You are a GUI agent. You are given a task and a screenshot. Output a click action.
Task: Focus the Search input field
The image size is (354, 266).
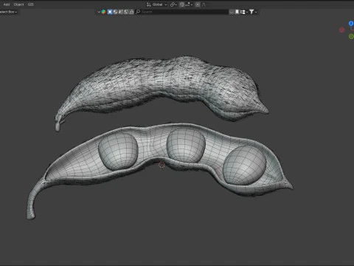click(x=184, y=12)
